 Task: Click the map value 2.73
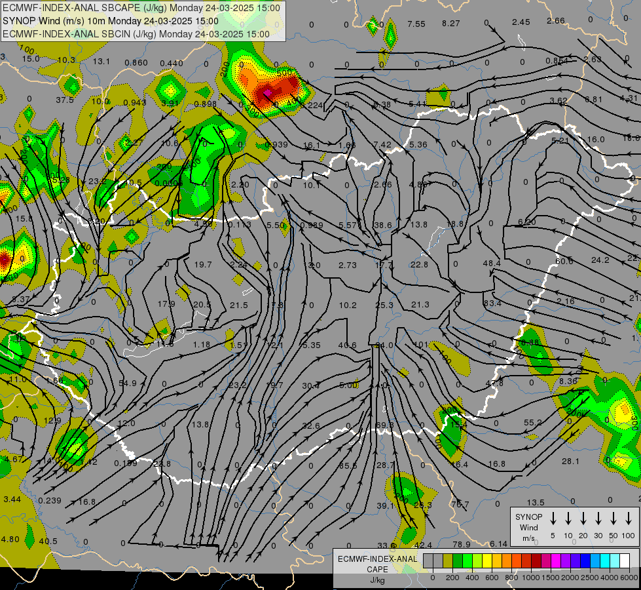pos(347,265)
